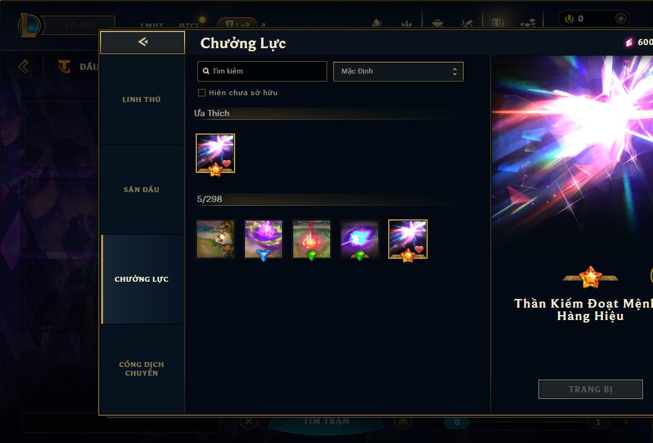
Task: Open the Mặc Định sort dropdown
Action: (398, 71)
